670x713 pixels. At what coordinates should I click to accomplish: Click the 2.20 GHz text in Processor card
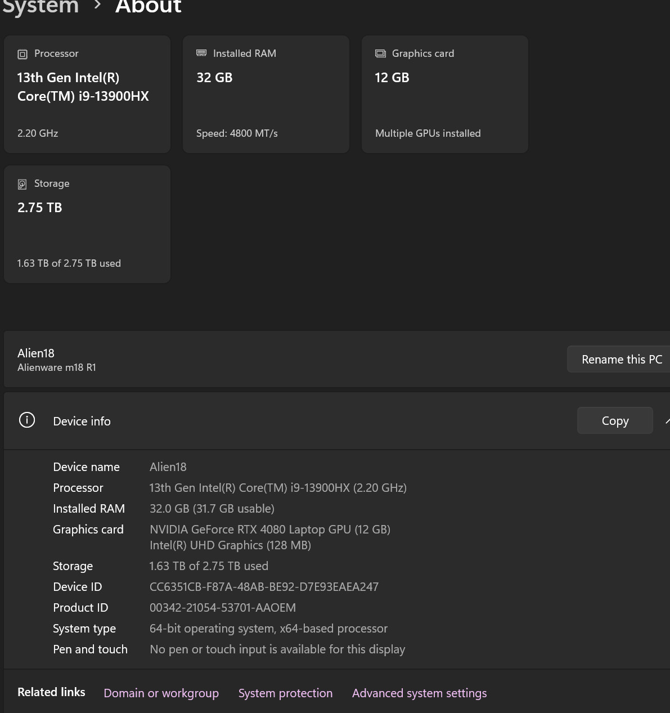tap(38, 133)
